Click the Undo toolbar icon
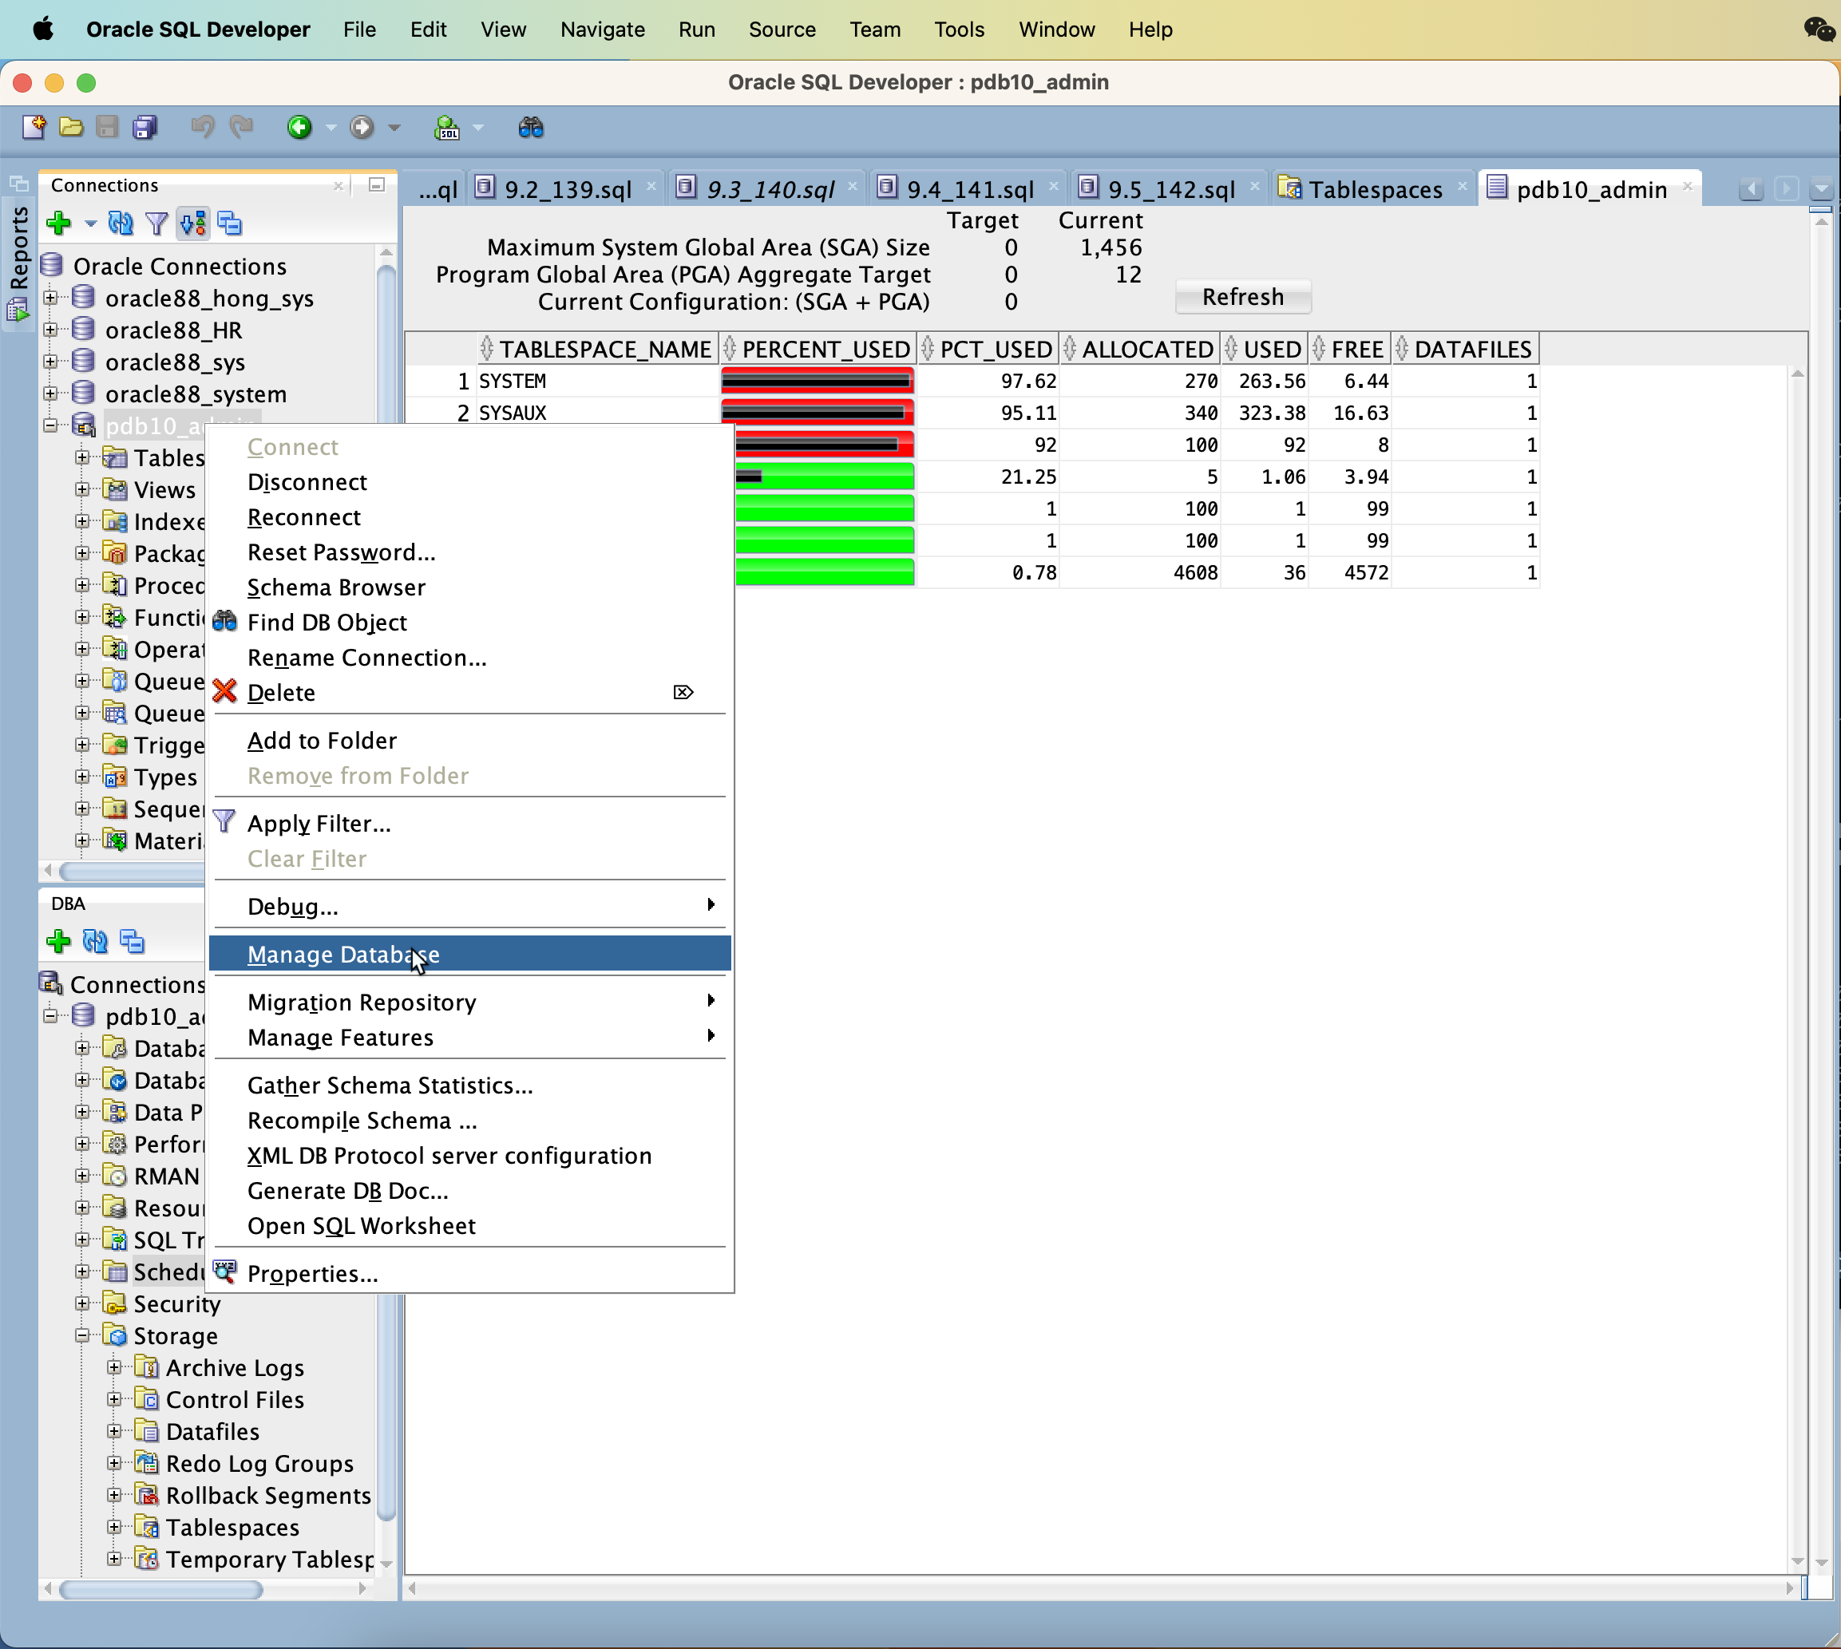Image resolution: width=1841 pixels, height=1649 pixels. coord(202,128)
